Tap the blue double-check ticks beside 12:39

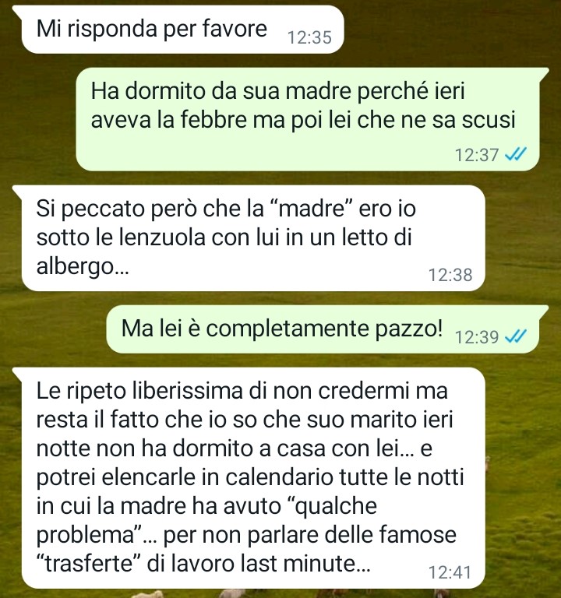[516, 336]
